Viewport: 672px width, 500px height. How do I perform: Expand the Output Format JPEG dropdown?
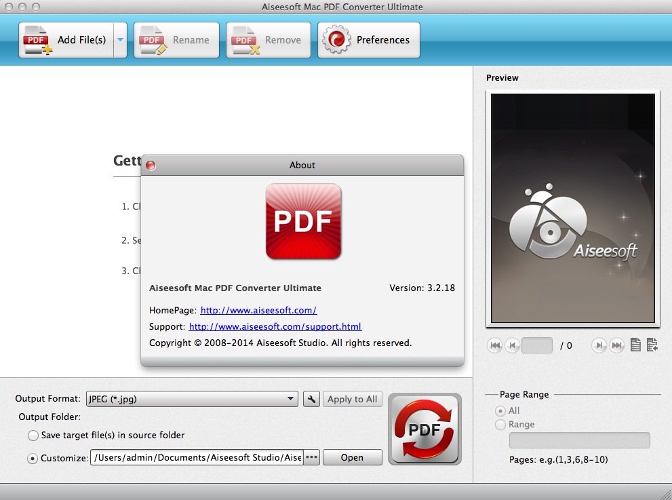[x=192, y=399]
